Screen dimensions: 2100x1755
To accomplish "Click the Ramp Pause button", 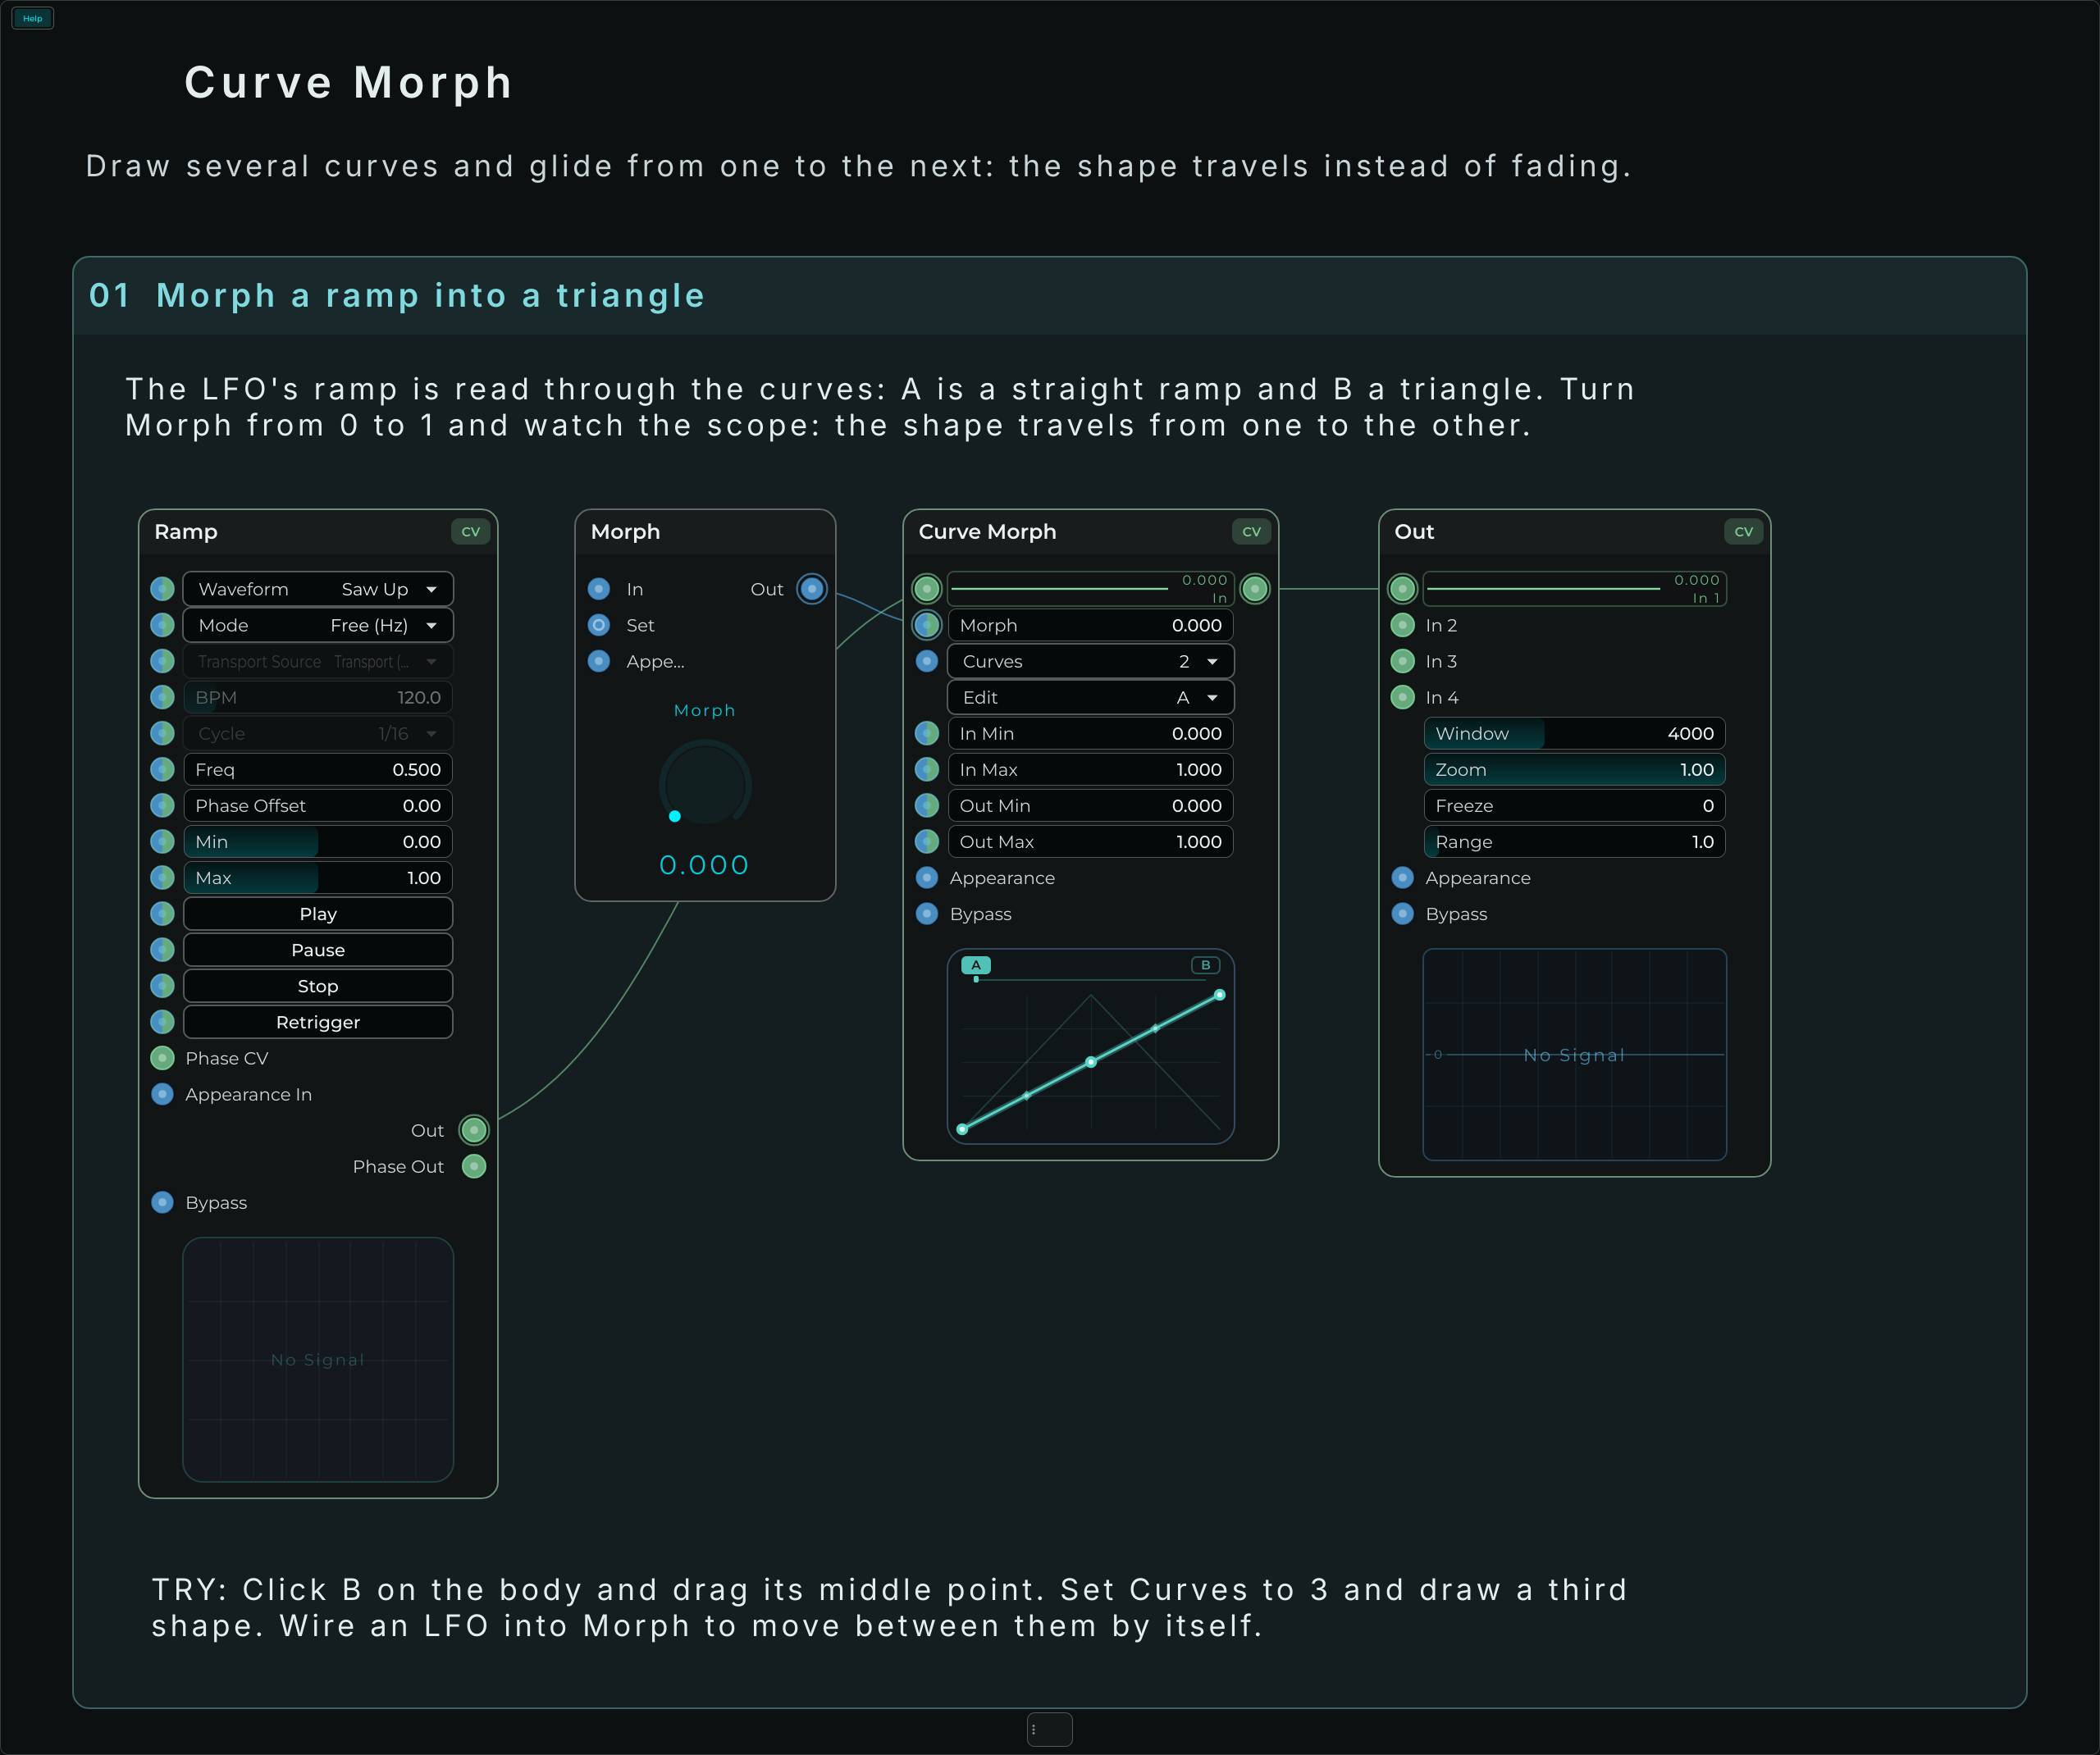I will tap(318, 950).
